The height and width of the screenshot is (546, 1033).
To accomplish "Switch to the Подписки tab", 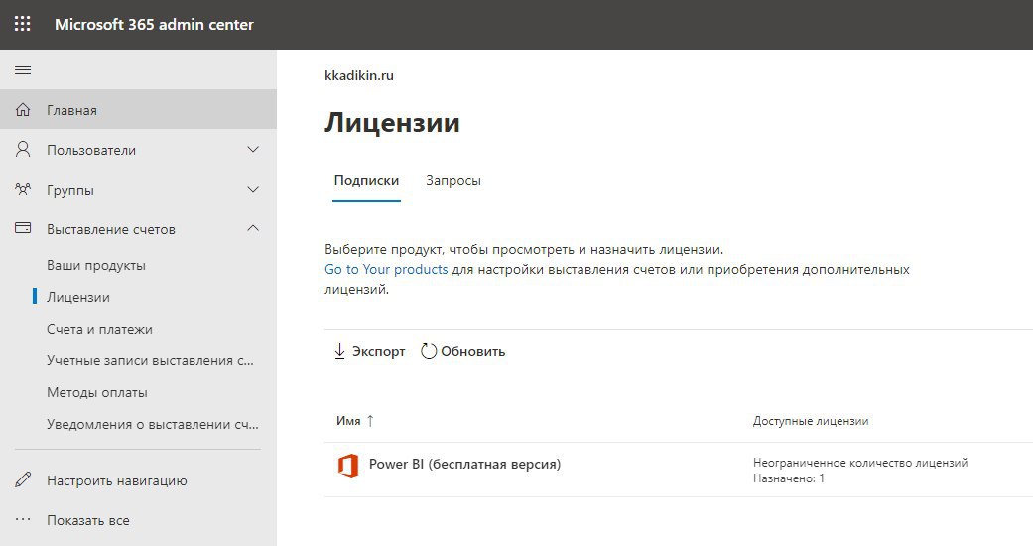I will pos(366,180).
